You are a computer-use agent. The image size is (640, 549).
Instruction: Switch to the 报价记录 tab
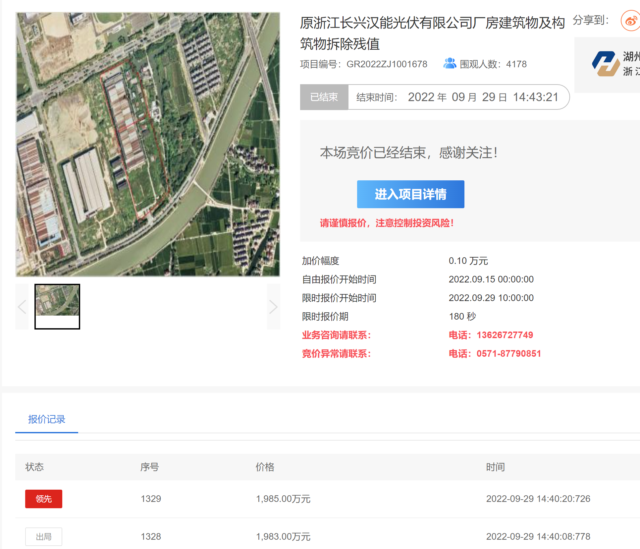pyautogui.click(x=47, y=419)
